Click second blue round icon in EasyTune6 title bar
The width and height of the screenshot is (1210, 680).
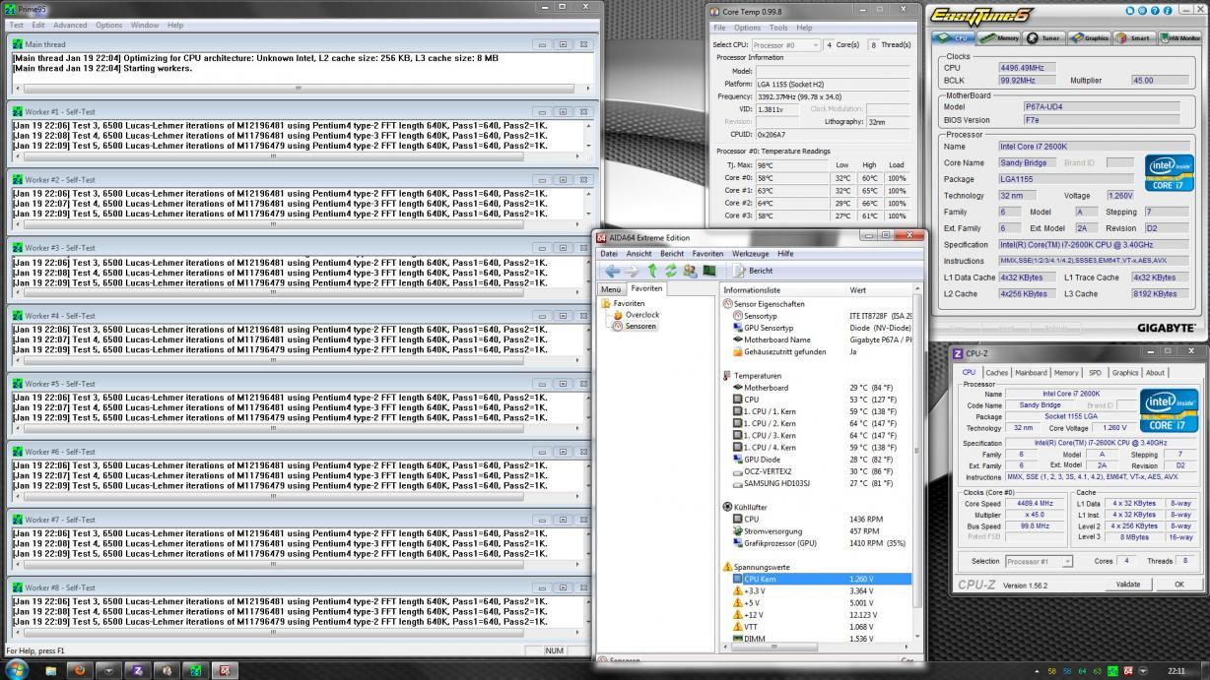[x=1143, y=10]
